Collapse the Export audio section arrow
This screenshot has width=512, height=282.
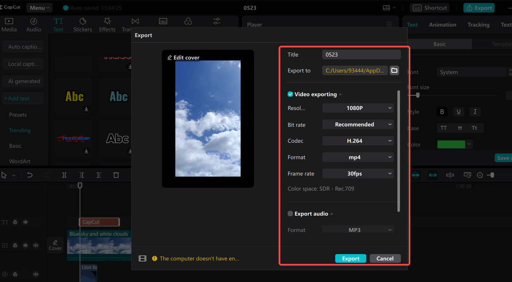[x=332, y=214]
